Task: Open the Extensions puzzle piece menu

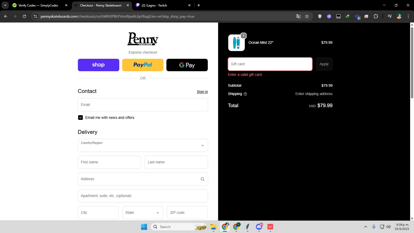Action: coord(376,16)
